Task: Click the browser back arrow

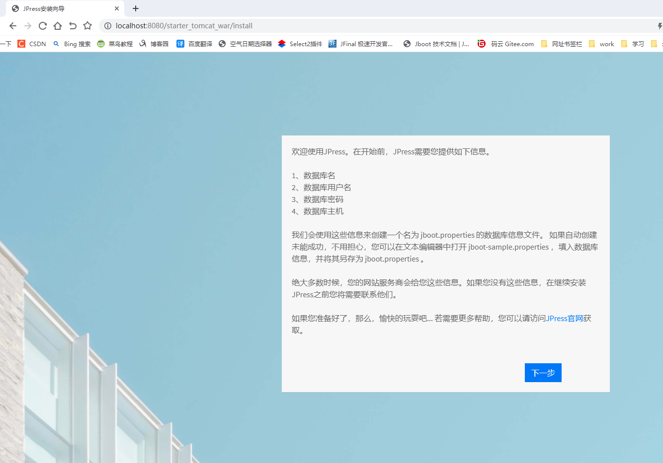Action: point(13,26)
